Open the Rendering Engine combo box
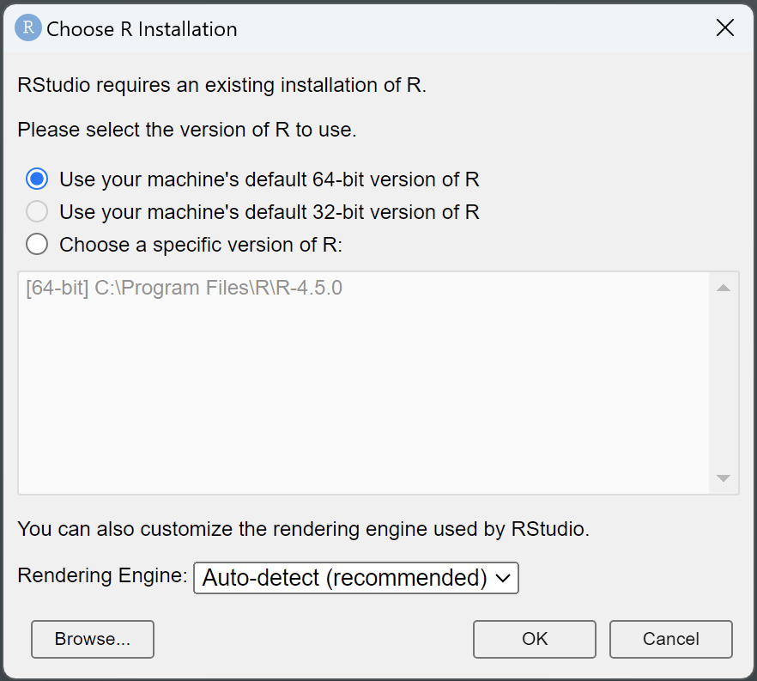Image resolution: width=757 pixels, height=681 pixels. click(356, 578)
